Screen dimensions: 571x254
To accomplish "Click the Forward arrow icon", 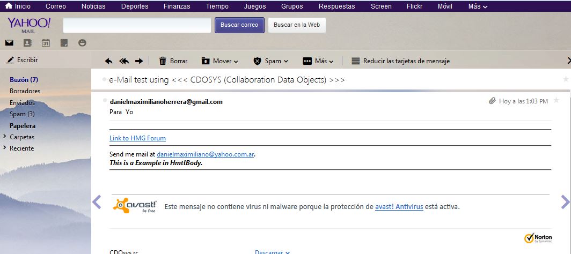I will pyautogui.click(x=139, y=61).
